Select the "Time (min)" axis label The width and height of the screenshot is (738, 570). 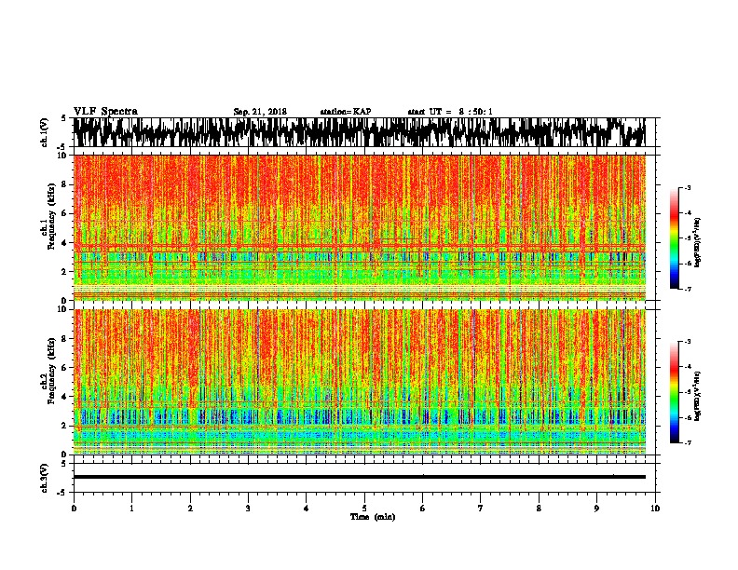click(373, 517)
